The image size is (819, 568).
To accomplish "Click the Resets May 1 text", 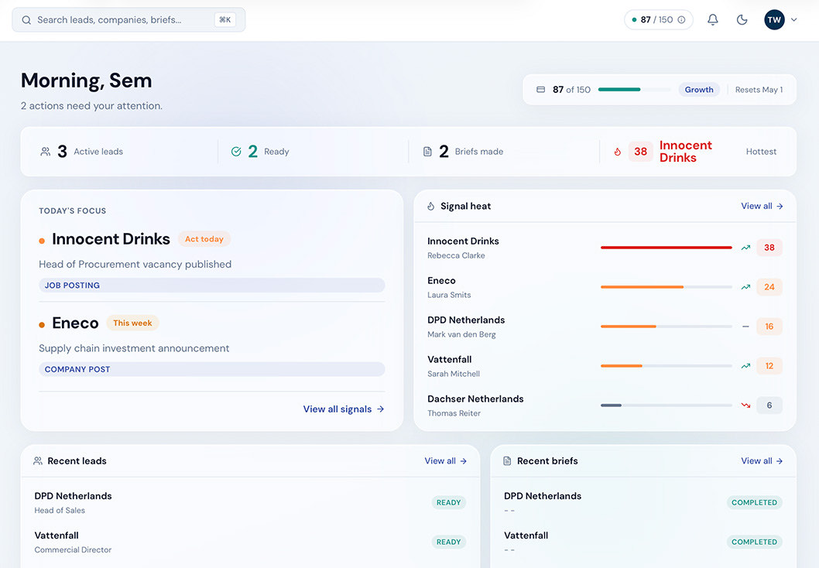I will (759, 90).
